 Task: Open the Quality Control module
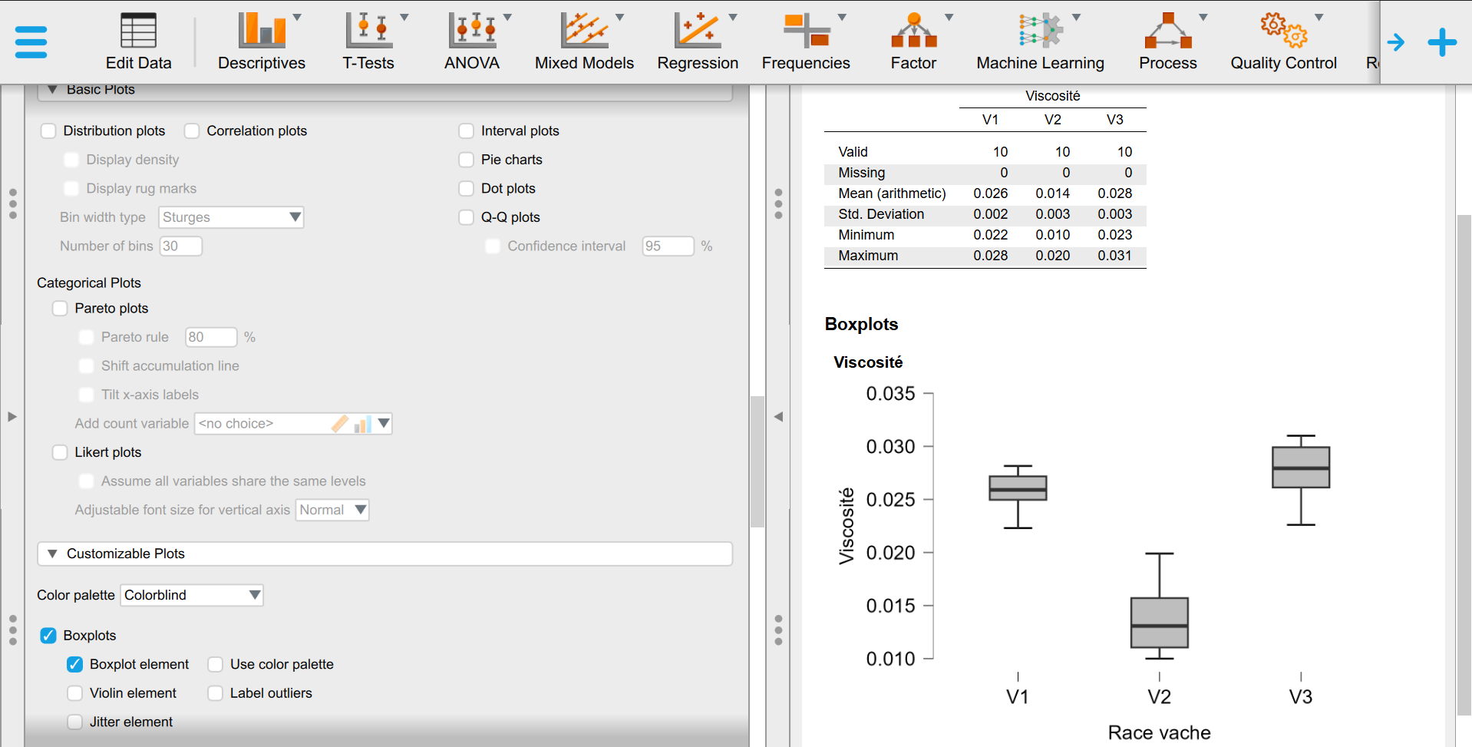(x=1282, y=41)
